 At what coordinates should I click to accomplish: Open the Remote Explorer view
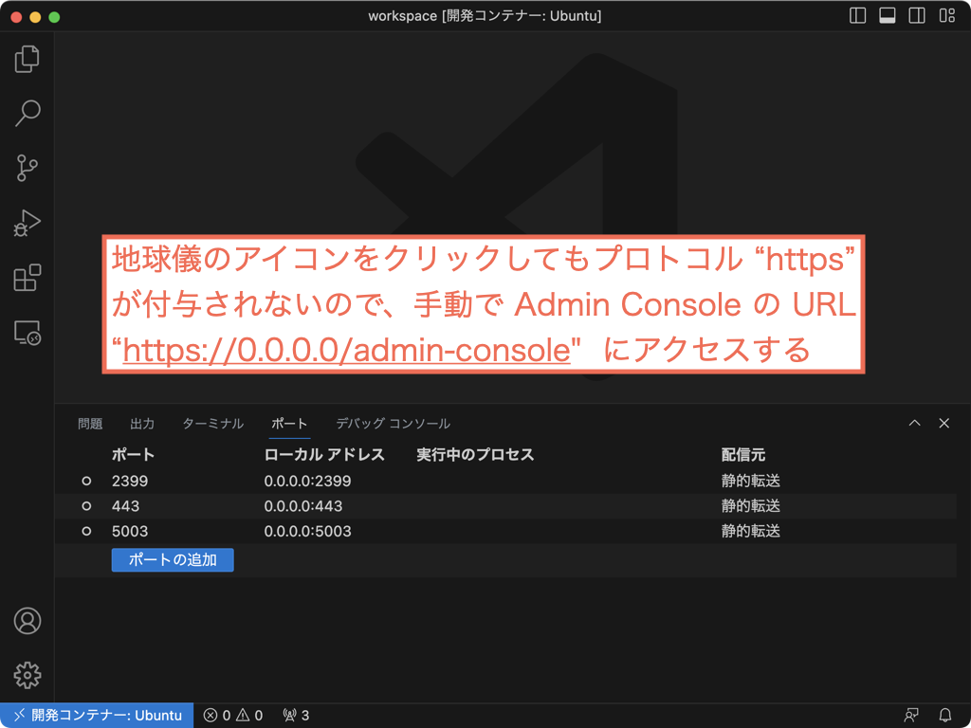pyautogui.click(x=27, y=333)
